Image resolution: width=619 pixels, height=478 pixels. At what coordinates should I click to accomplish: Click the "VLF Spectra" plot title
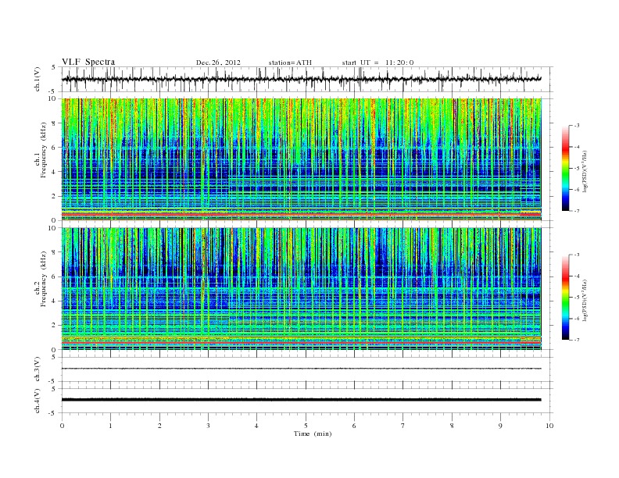click(88, 62)
